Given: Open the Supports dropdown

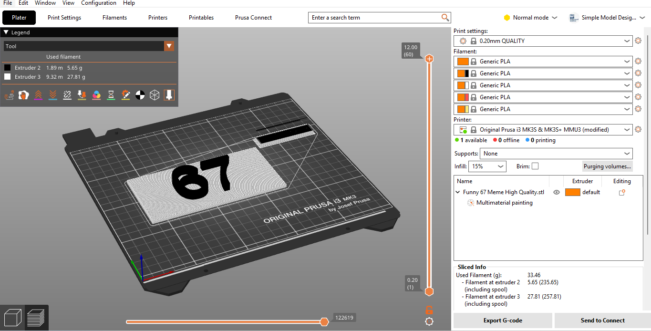Looking at the screenshot, I should (557, 154).
